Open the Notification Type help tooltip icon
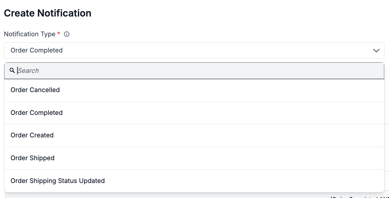Screen dimensions: 389x198 coord(67,34)
